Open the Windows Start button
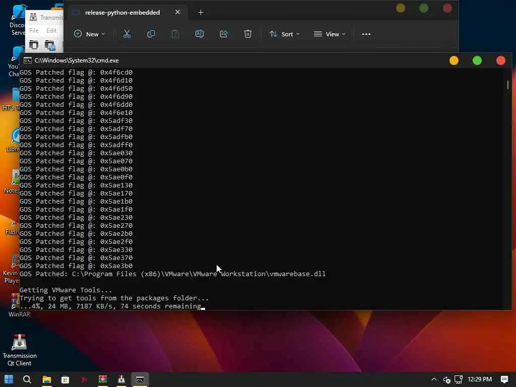This screenshot has height=387, width=516. tap(9, 379)
